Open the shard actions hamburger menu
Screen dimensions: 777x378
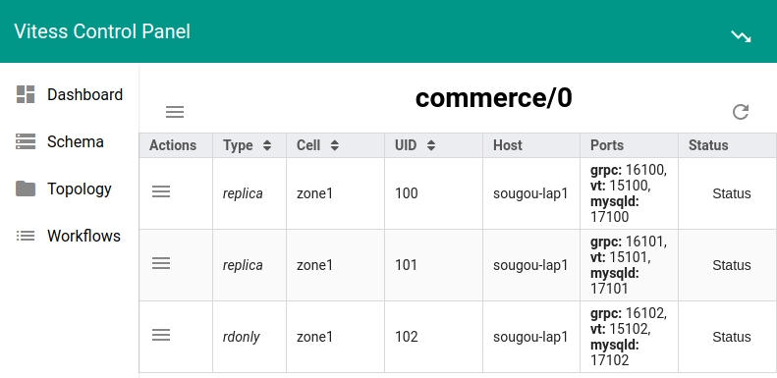click(175, 112)
